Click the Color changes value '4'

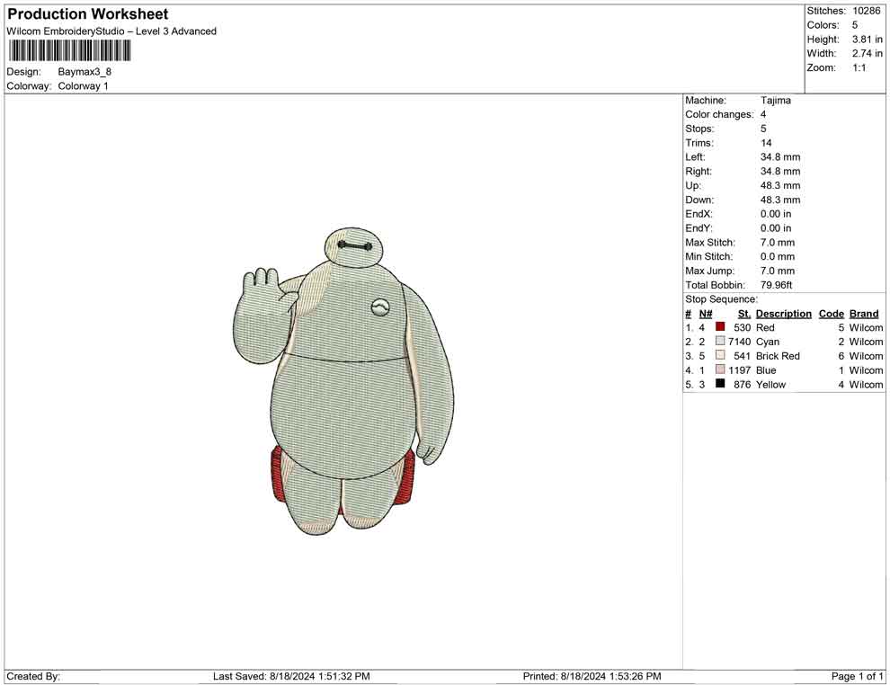[x=763, y=115]
